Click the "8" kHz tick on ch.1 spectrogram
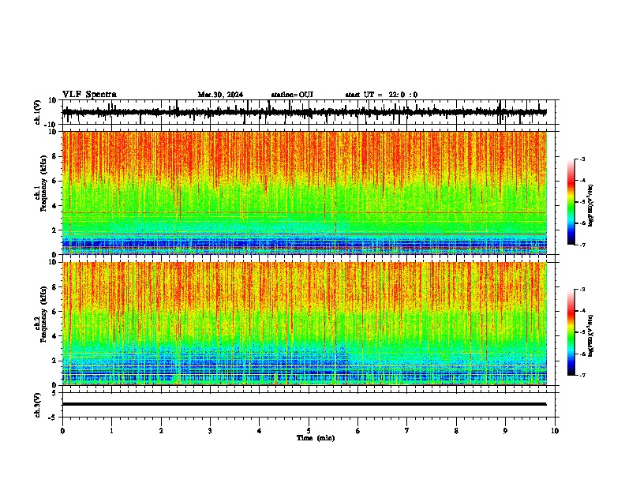Image resolution: width=625 pixels, height=483 pixels. [55, 156]
